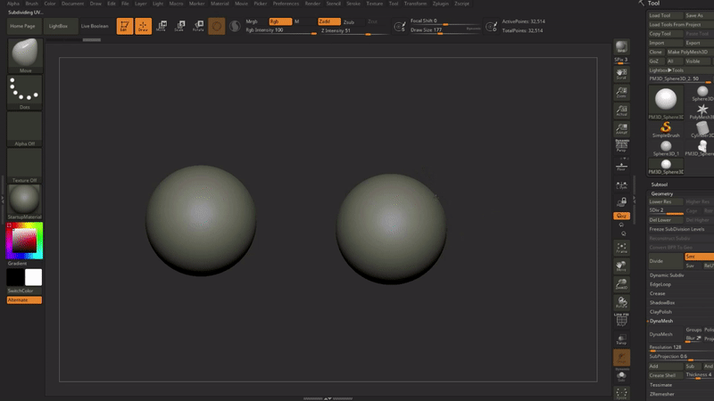
Task: Toggle Persp perspective view
Action: click(x=621, y=145)
